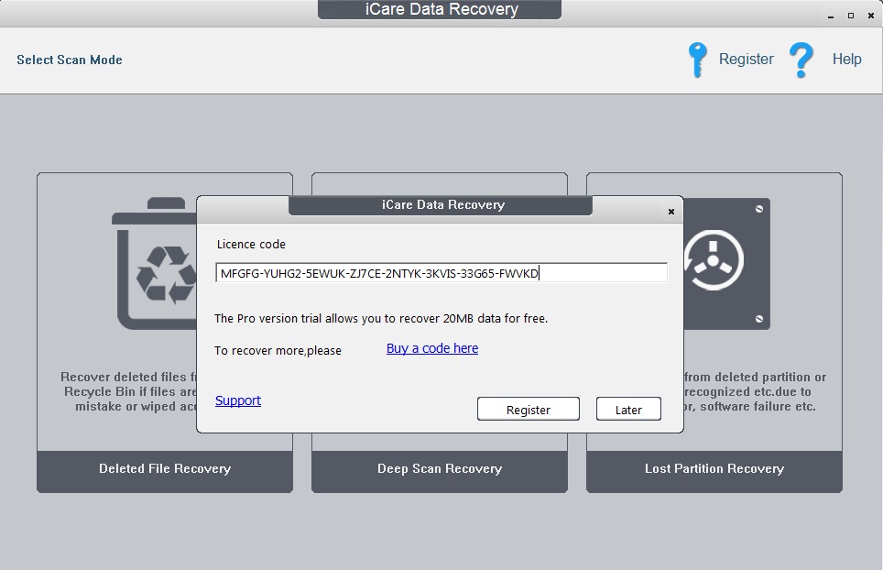Click the iCare Data Recovery dialog title bar
Image resolution: width=883 pixels, height=570 pixels.
pyautogui.click(x=440, y=205)
